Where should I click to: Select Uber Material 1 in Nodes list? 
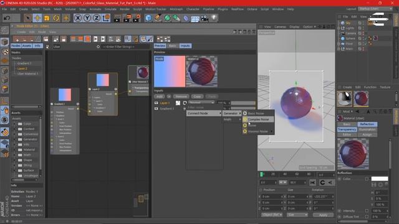coord(27,73)
